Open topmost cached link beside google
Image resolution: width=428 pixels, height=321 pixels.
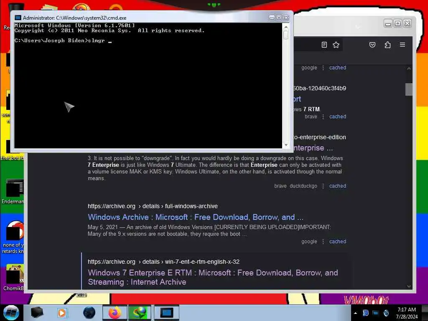tap(338, 68)
